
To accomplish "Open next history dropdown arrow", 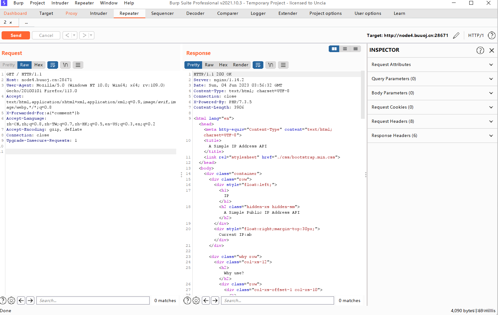I will coord(91,35).
